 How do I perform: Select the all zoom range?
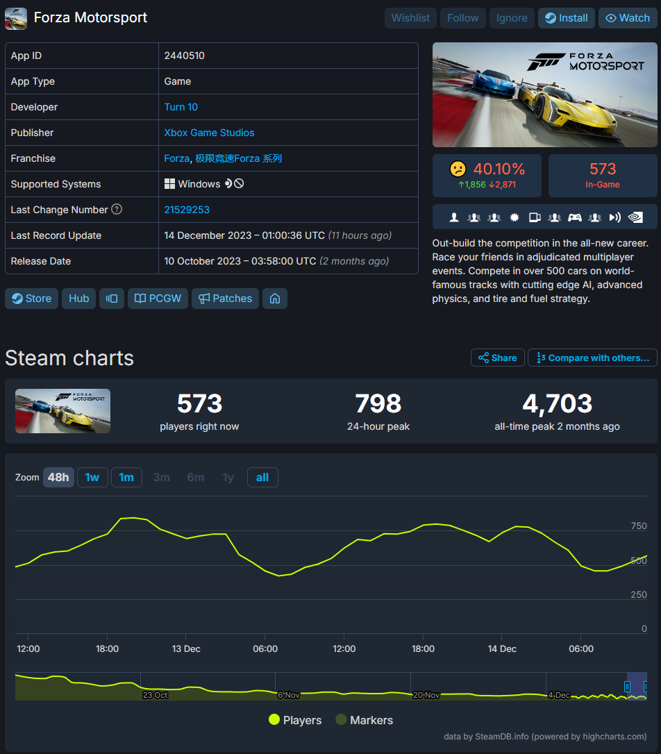click(x=262, y=478)
